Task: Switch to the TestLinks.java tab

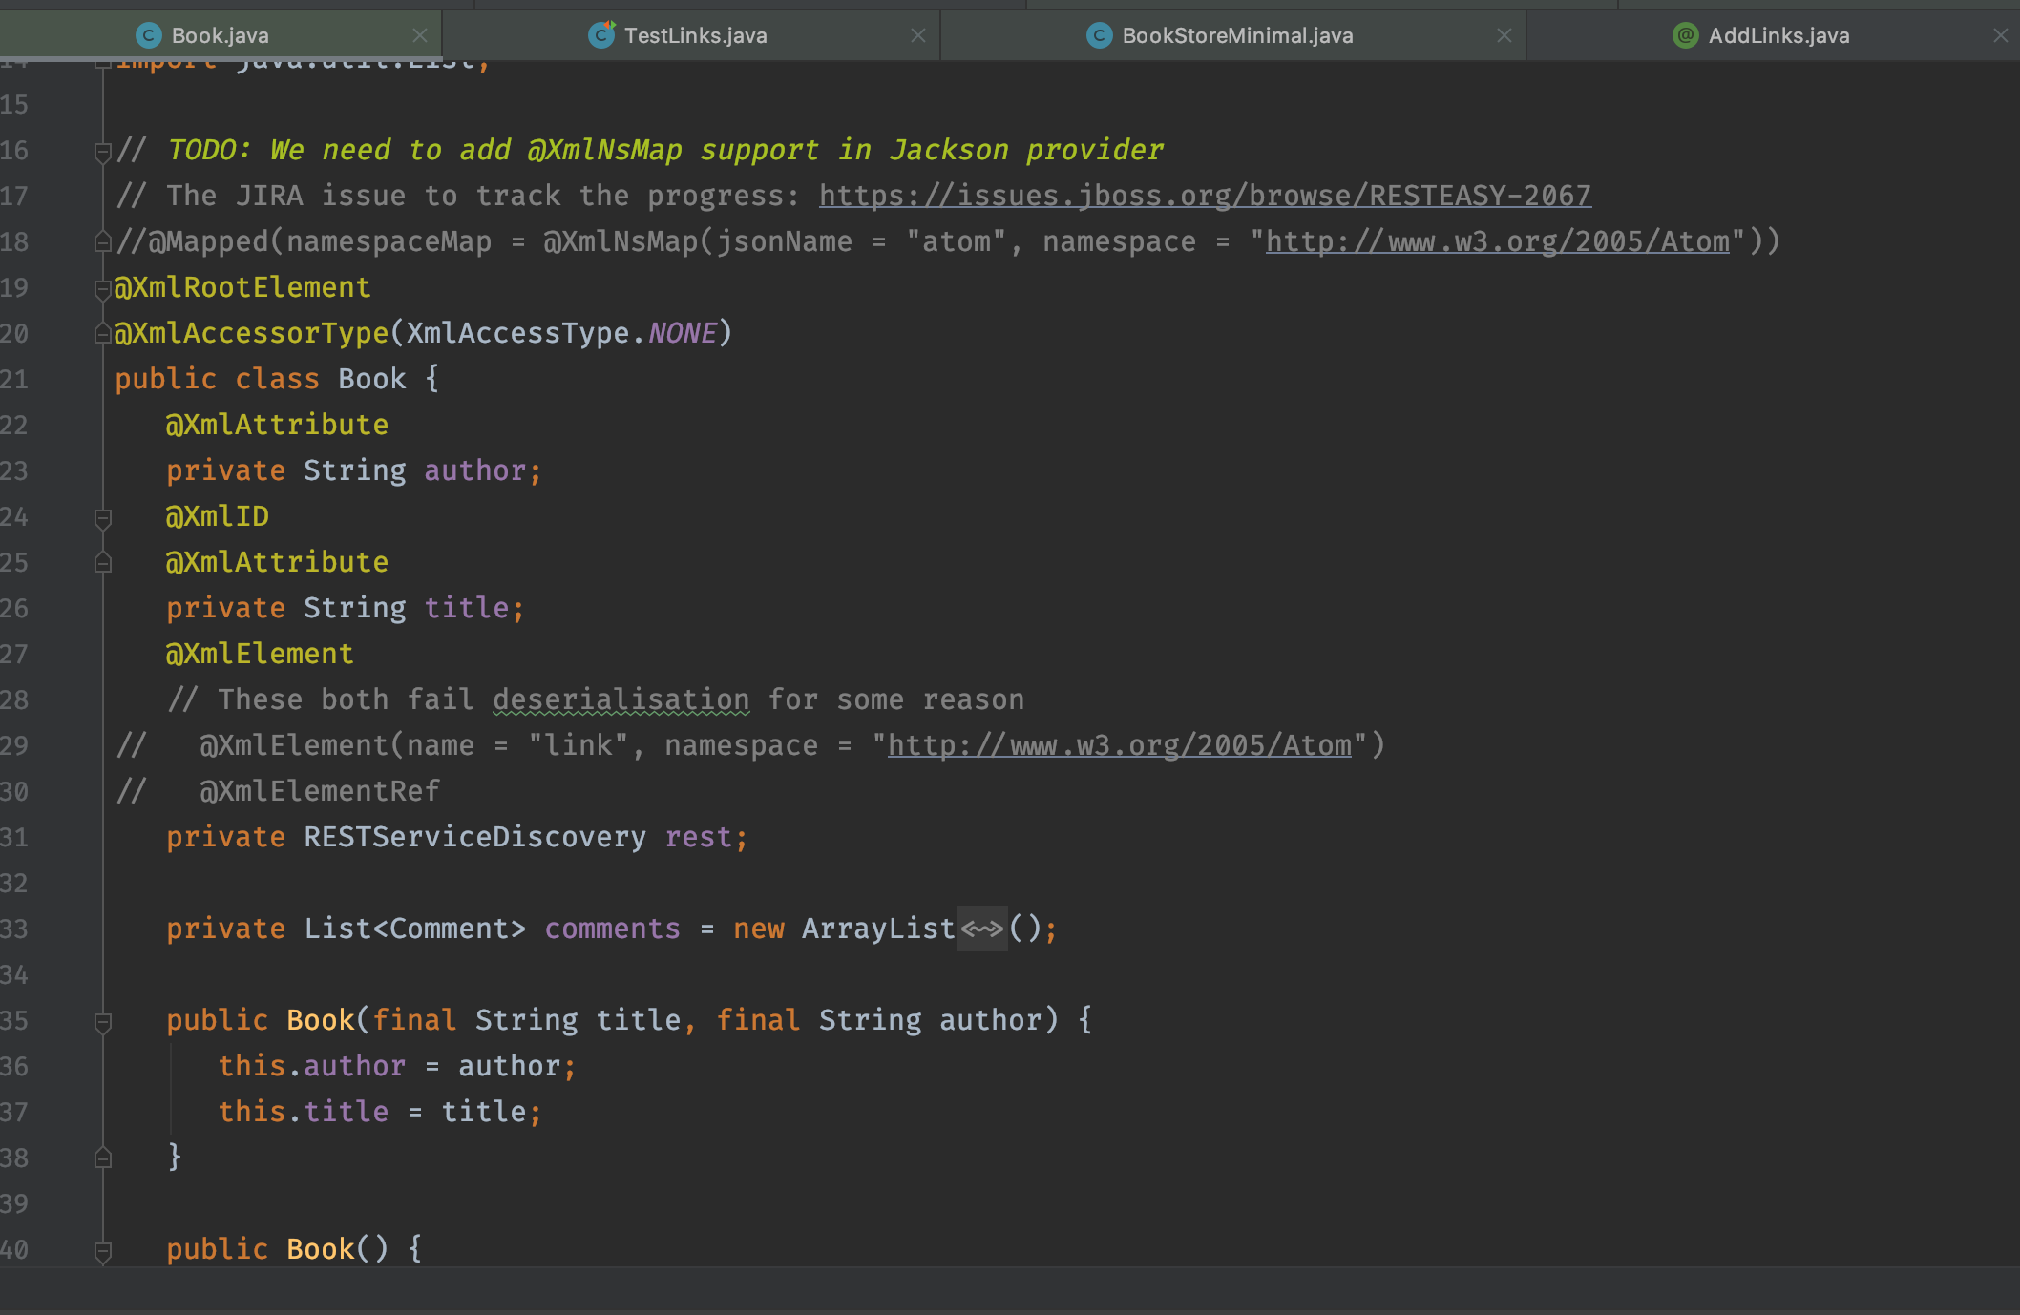Action: coord(695,35)
